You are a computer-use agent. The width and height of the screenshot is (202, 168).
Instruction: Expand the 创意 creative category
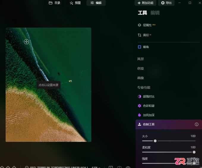point(141,68)
